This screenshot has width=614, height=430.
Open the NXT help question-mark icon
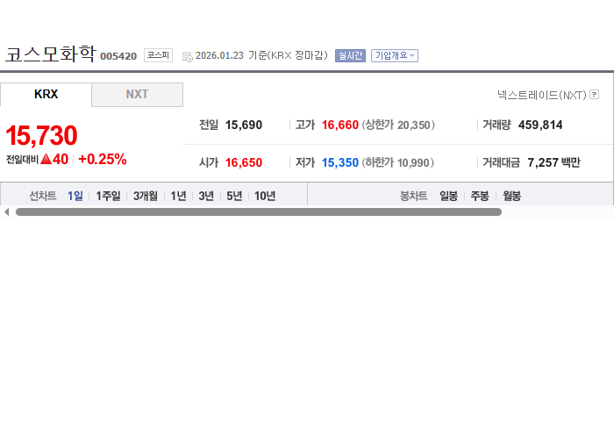click(594, 95)
